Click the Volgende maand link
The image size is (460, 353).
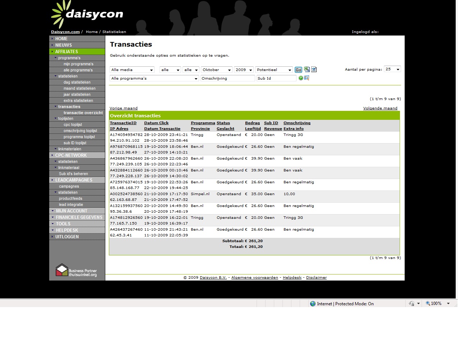coord(380,108)
